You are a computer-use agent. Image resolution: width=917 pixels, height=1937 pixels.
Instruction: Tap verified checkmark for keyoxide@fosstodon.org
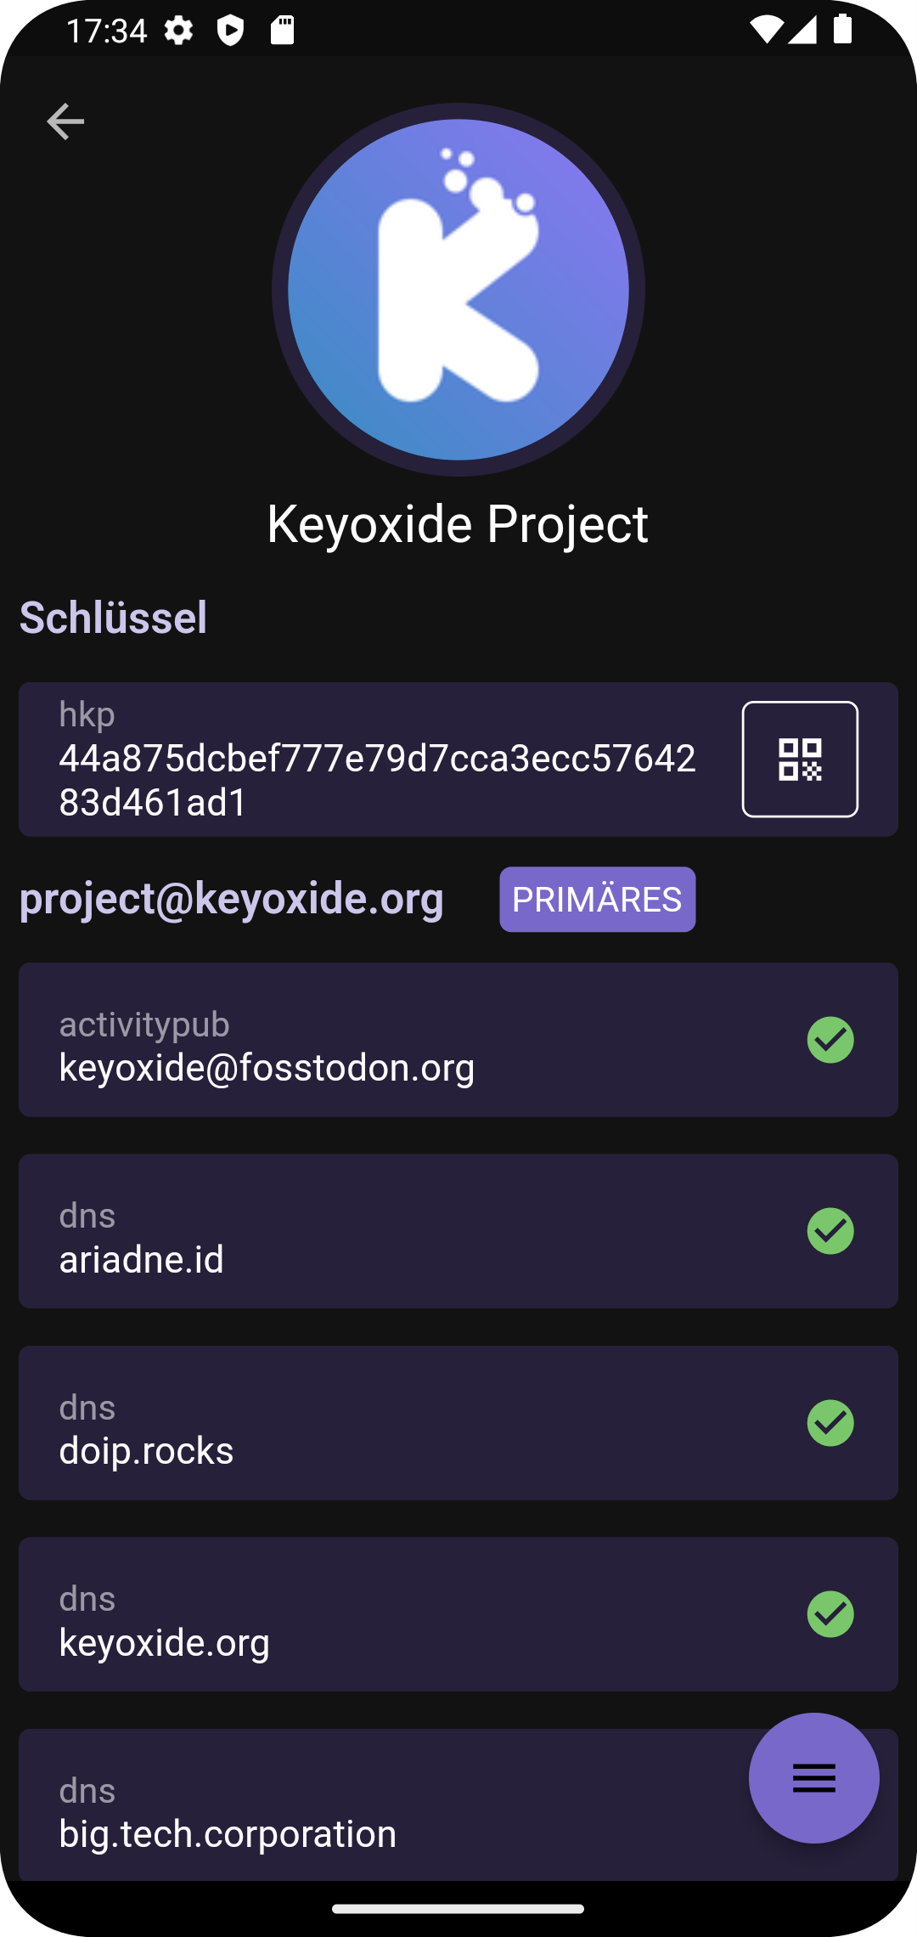pos(830,1039)
